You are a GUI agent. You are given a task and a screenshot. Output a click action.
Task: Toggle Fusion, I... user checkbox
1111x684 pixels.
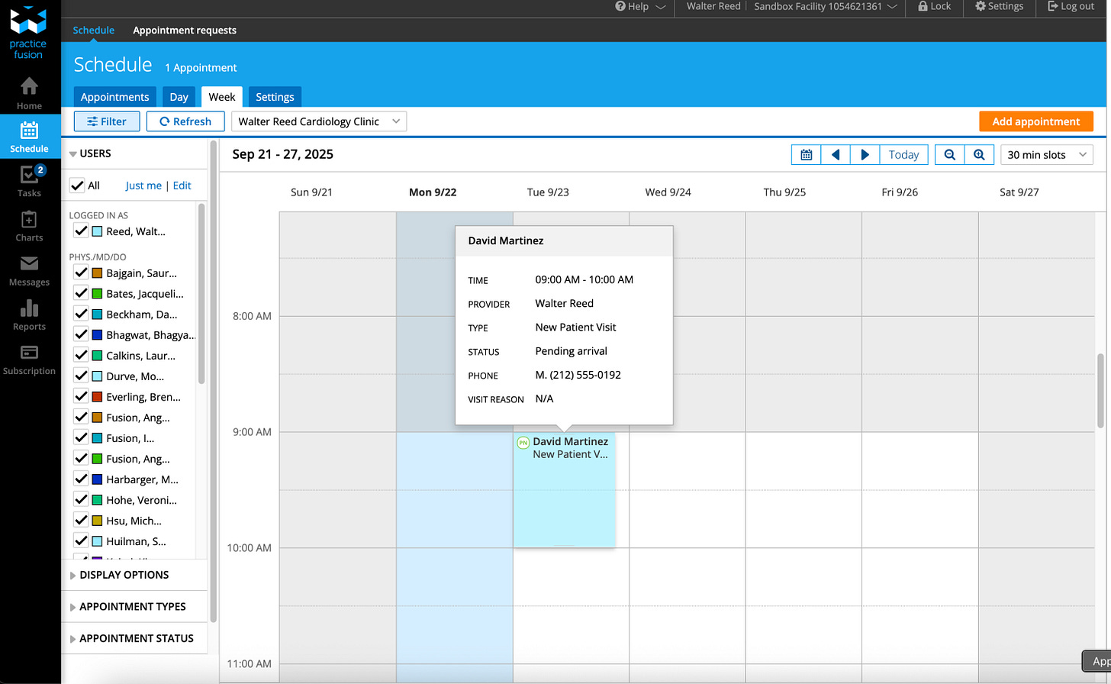point(81,437)
